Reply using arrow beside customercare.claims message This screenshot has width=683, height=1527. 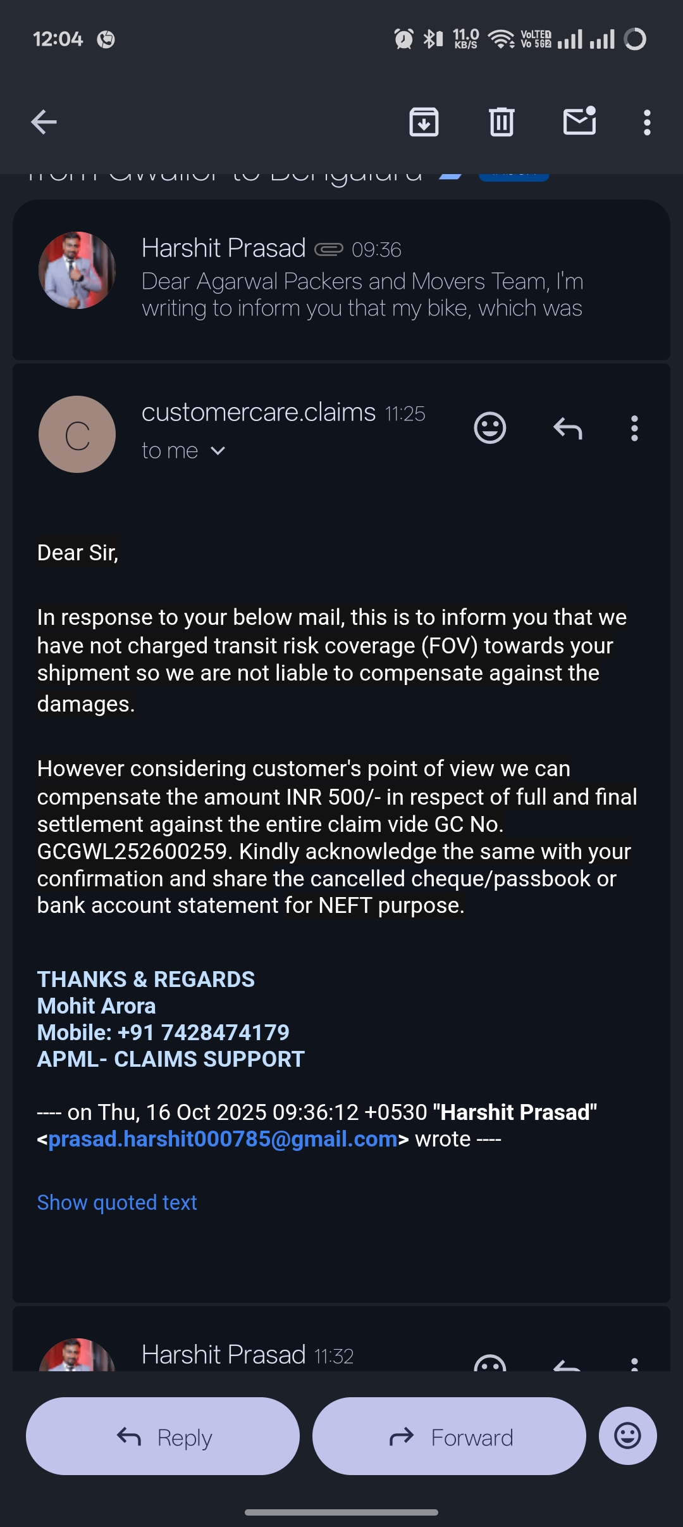point(567,429)
